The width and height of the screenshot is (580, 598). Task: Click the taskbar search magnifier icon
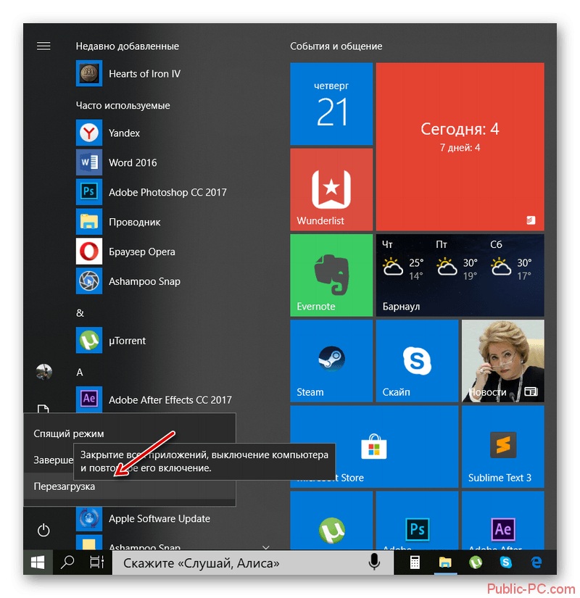[67, 562]
